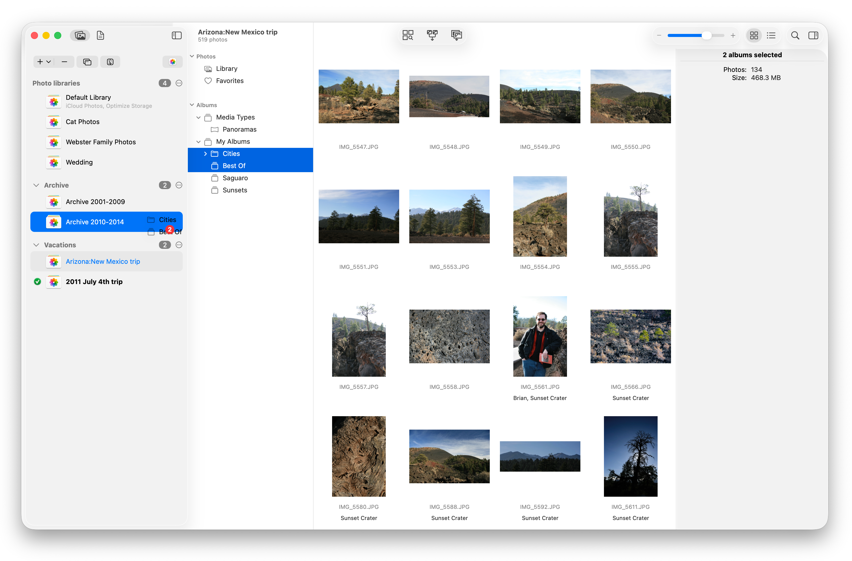Screen dimensions: 852x561
Task: Switch to list view
Action: tap(771, 35)
